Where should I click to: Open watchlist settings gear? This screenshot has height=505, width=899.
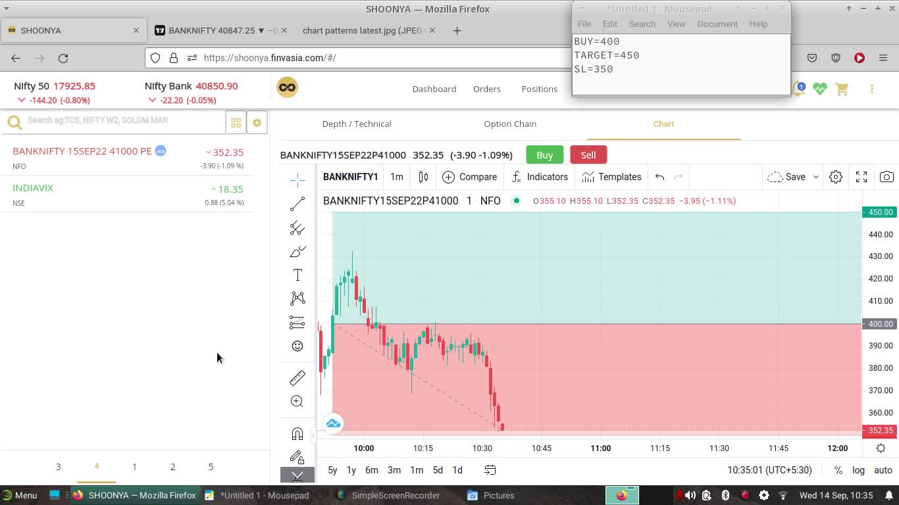[x=257, y=123]
